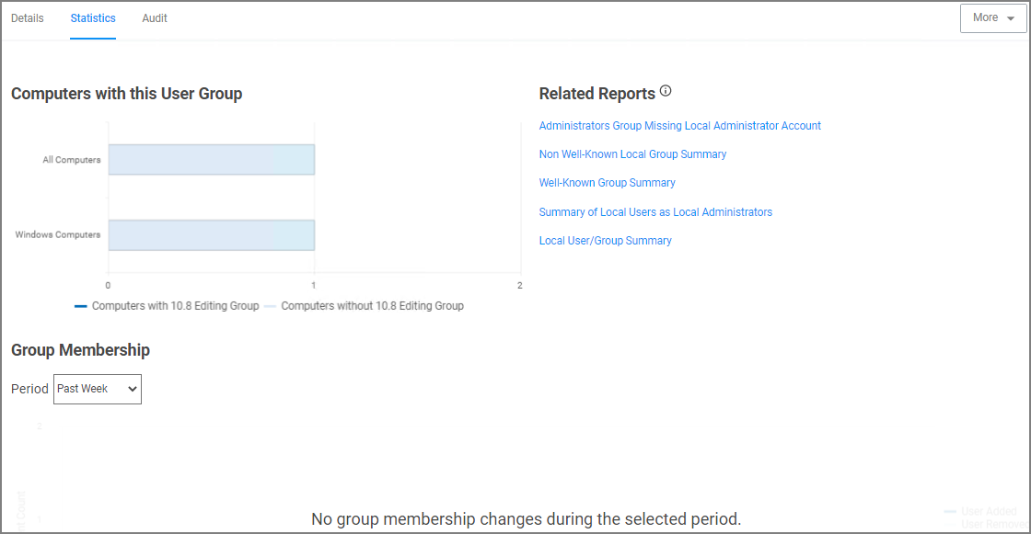Open the Local User/Group Summary report

[x=605, y=241]
